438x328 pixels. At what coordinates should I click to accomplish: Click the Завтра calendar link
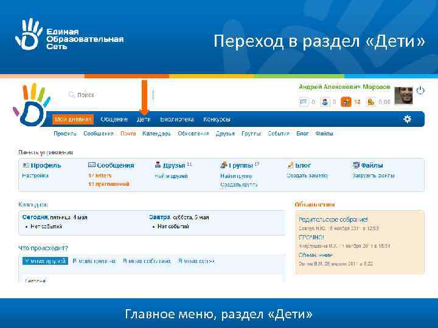(x=159, y=217)
